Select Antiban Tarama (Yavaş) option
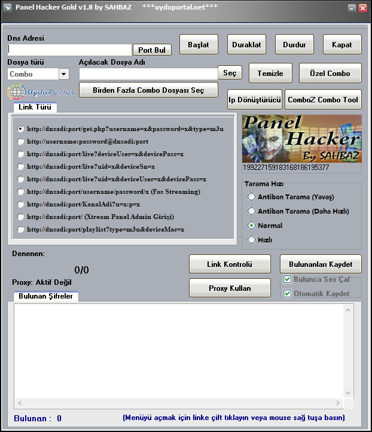The height and width of the screenshot is (432, 372). point(252,197)
